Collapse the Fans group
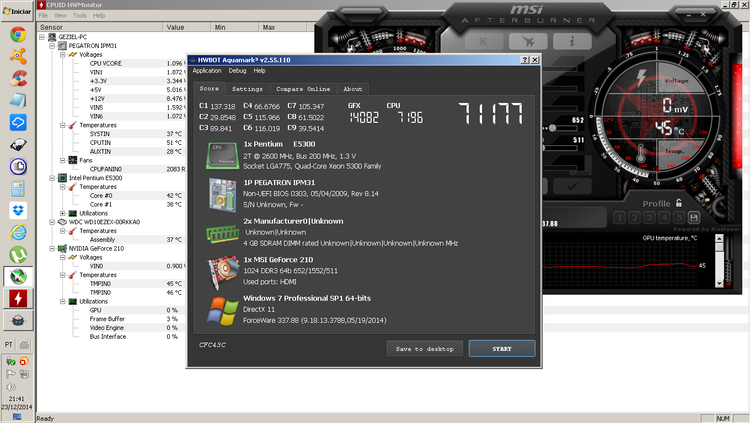 (x=63, y=160)
